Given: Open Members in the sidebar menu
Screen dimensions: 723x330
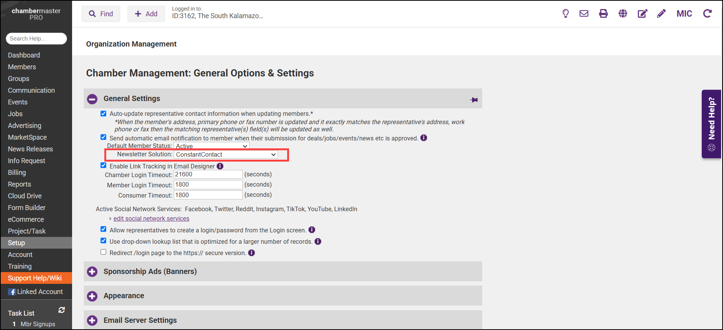Looking at the screenshot, I should point(22,67).
